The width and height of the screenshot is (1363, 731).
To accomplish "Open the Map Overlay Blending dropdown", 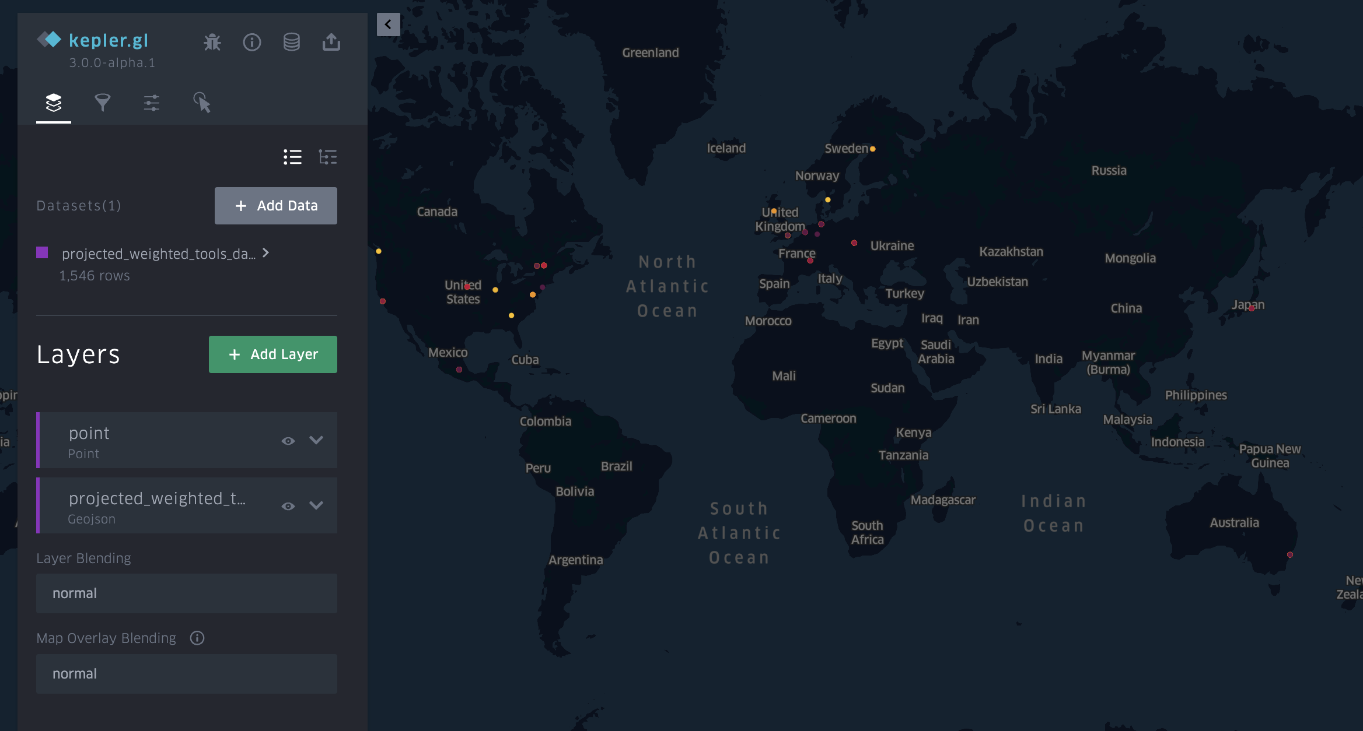I will (x=187, y=674).
